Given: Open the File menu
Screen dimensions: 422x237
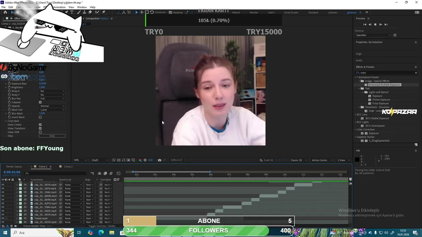Looking at the screenshot, I should [x=3, y=7].
